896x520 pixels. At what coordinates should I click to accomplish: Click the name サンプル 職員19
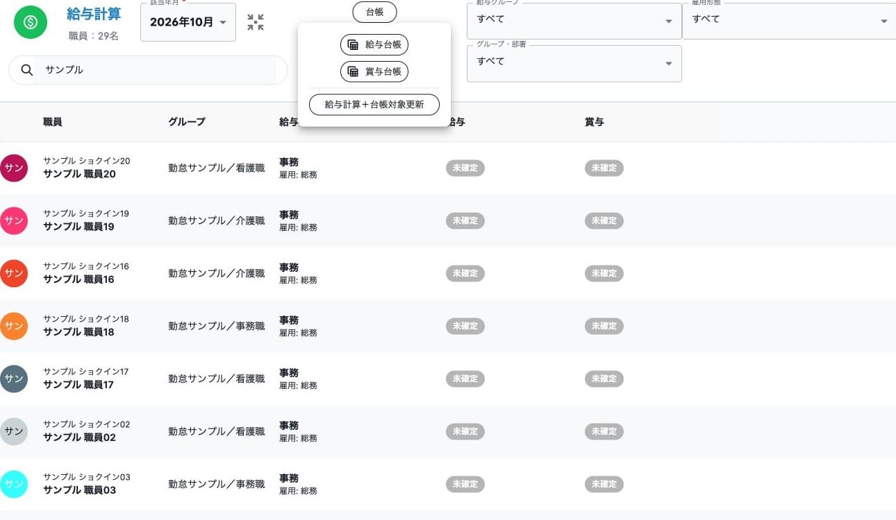click(x=79, y=227)
